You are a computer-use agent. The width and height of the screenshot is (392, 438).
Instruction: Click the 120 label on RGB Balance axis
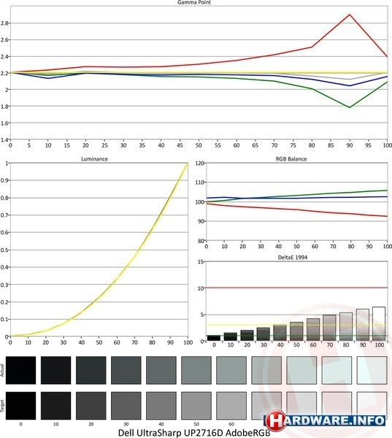click(200, 163)
